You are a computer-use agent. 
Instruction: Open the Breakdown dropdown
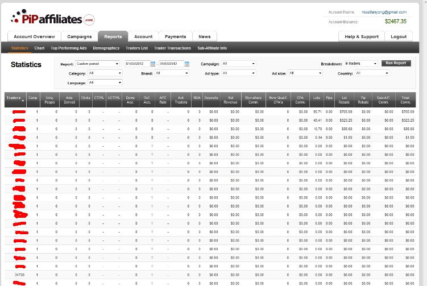tap(360, 64)
